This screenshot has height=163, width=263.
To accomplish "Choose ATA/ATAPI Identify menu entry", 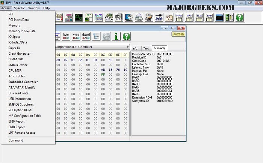I will (28, 88).
